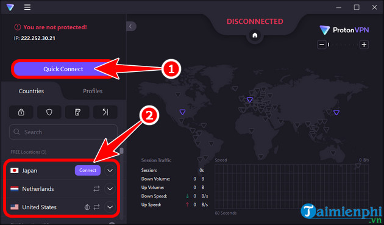Click the highlighted Japan map marker

[x=336, y=112]
